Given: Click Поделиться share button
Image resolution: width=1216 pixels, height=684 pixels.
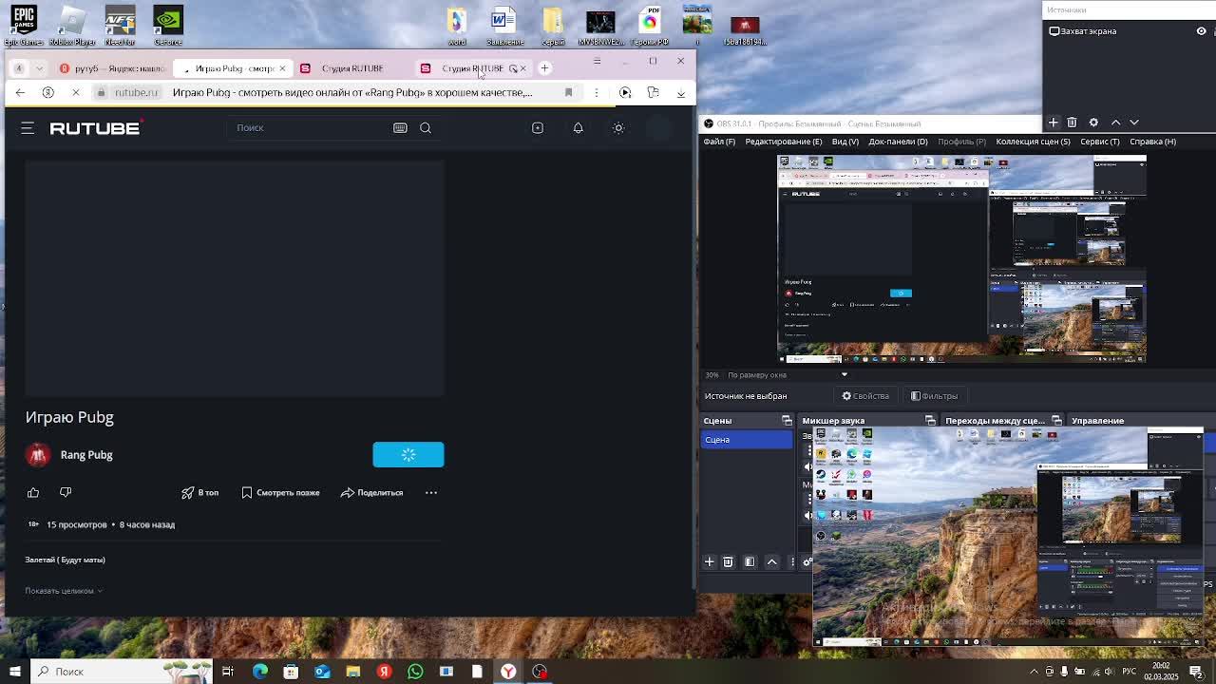Looking at the screenshot, I should click(371, 492).
